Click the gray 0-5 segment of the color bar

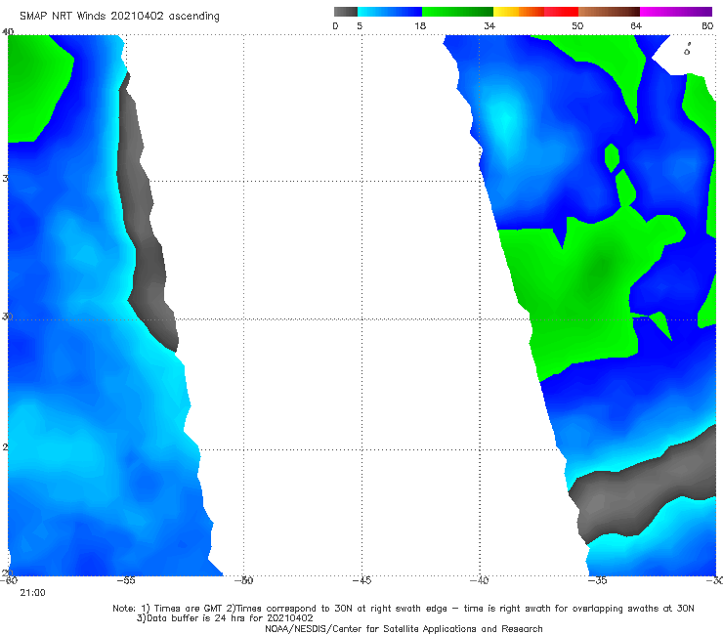pyautogui.click(x=346, y=12)
